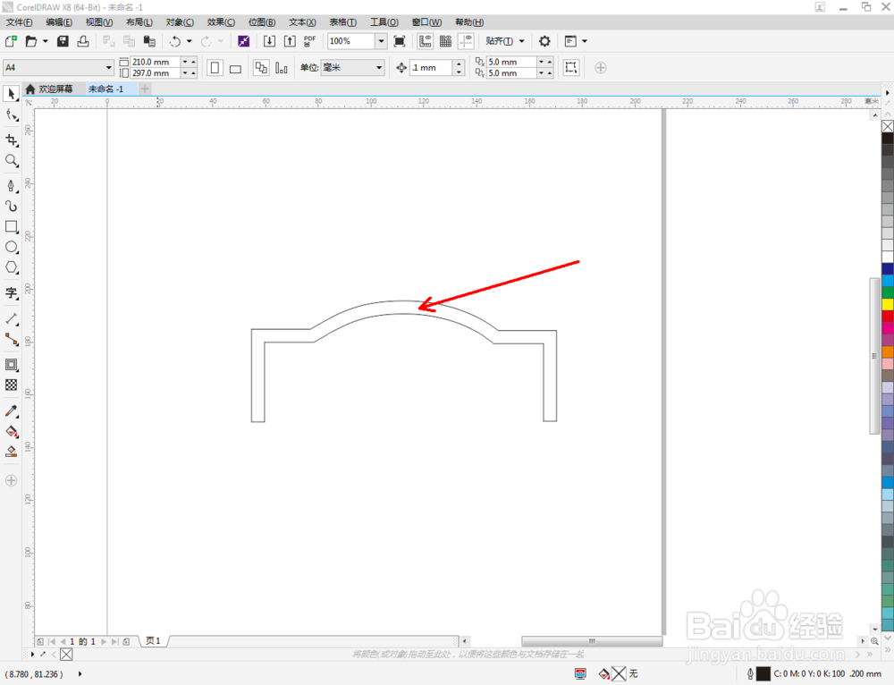Select the Parallel Dimension tool
This screenshot has width=894, height=685.
click(12, 319)
